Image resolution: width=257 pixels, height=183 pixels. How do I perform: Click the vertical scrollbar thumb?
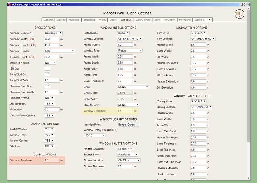248,76
